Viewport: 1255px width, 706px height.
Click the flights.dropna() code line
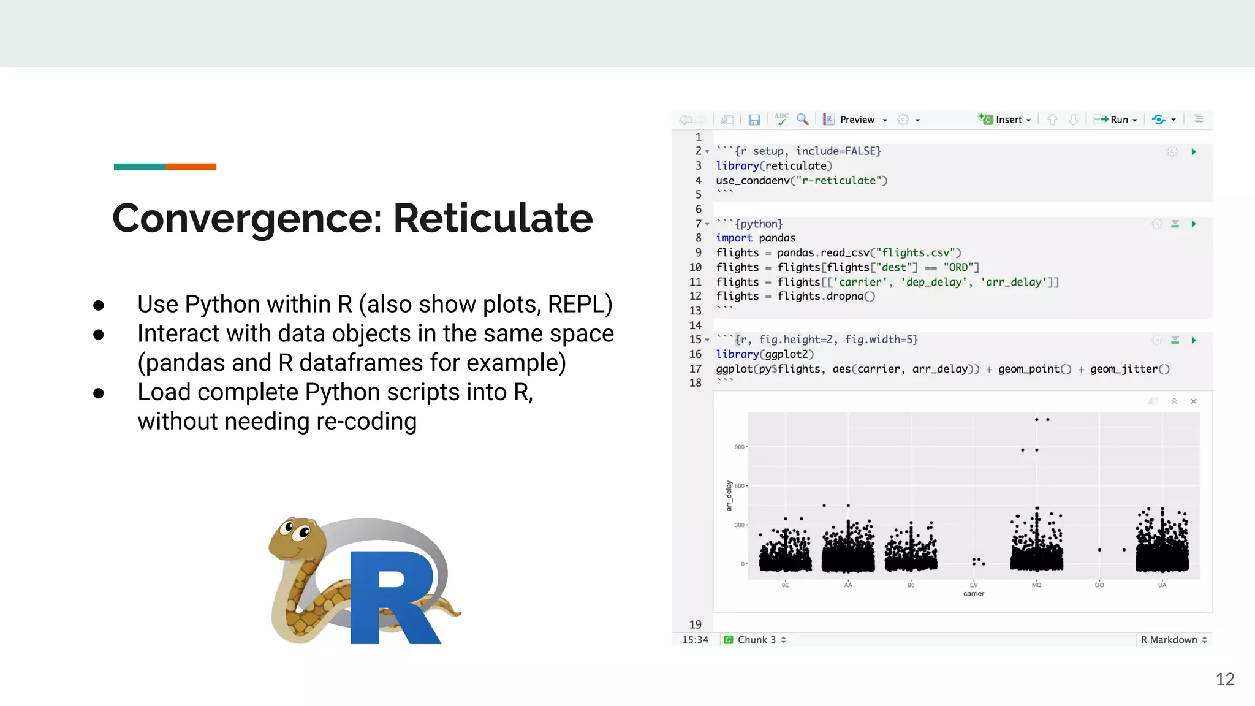795,296
